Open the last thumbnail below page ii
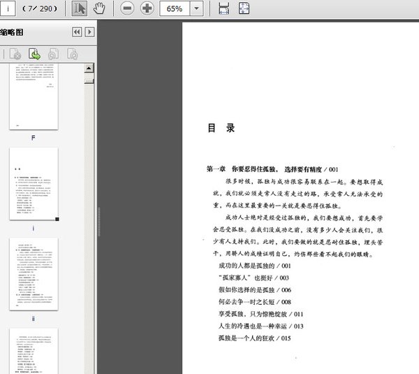The image size is (419, 374). 34,351
